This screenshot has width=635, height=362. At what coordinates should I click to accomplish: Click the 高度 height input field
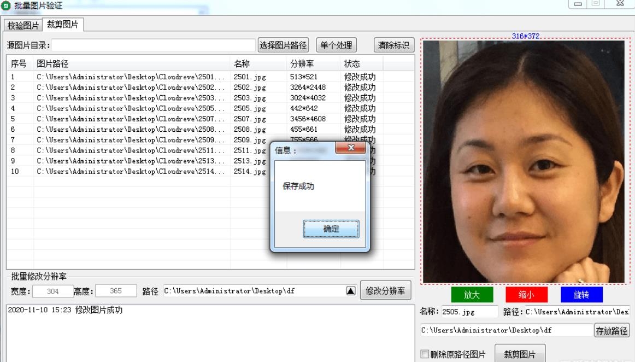(x=116, y=291)
